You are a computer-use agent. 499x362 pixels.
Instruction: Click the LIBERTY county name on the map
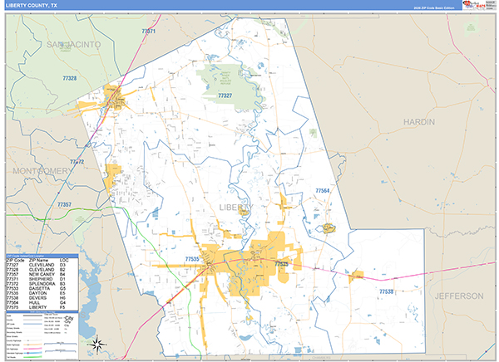click(236, 208)
